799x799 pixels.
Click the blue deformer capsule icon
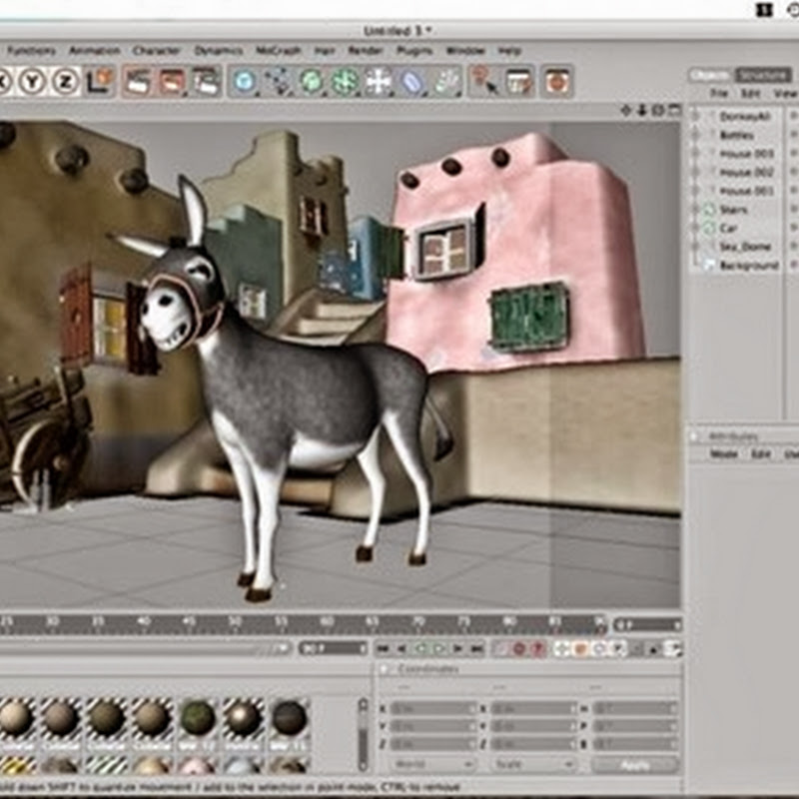pos(411,81)
